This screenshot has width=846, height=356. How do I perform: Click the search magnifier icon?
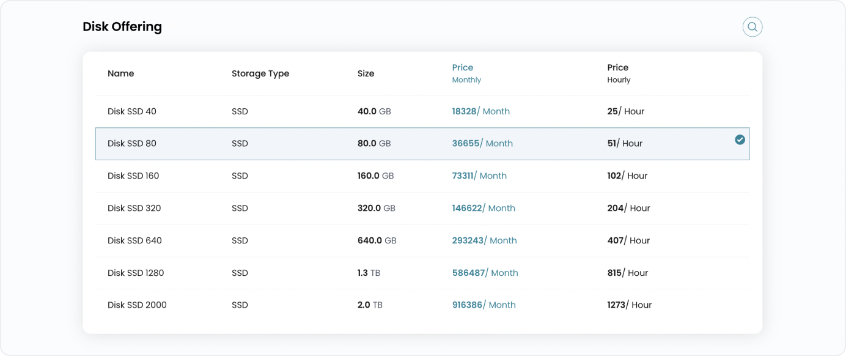pyautogui.click(x=752, y=27)
